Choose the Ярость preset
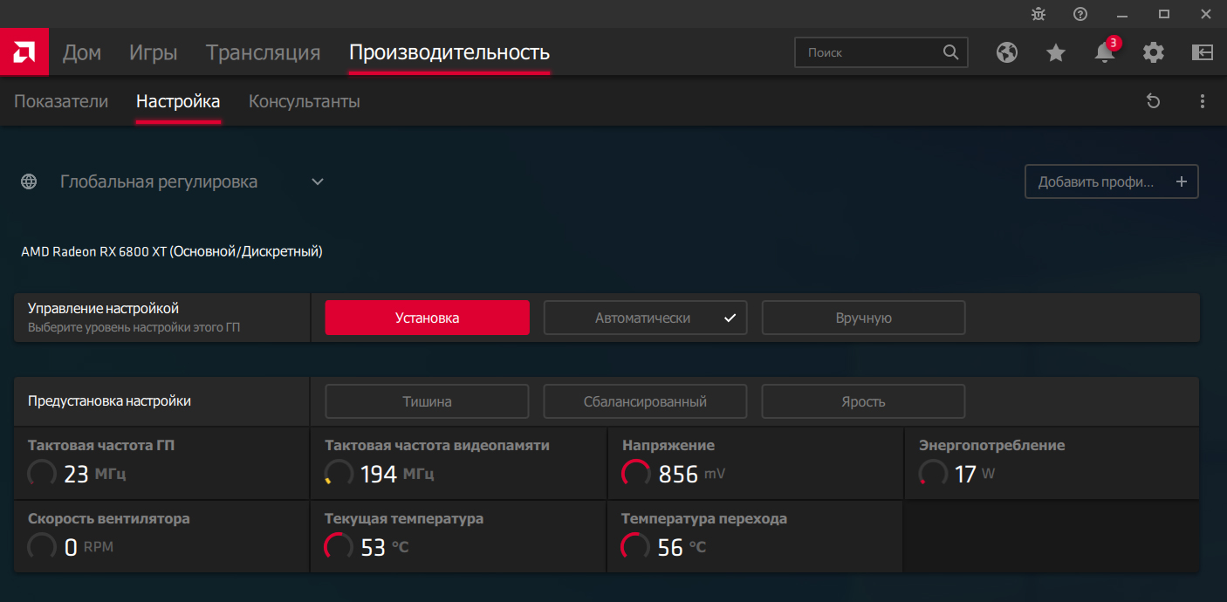 864,401
